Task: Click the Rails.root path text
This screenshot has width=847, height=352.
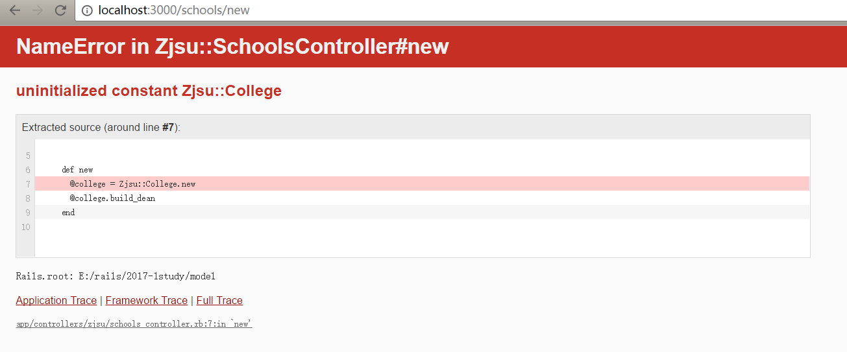Action: pyautogui.click(x=116, y=276)
